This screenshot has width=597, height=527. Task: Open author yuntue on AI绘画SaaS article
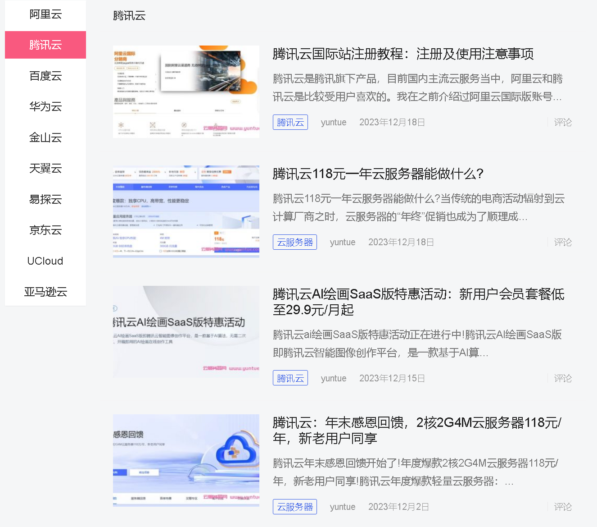334,378
